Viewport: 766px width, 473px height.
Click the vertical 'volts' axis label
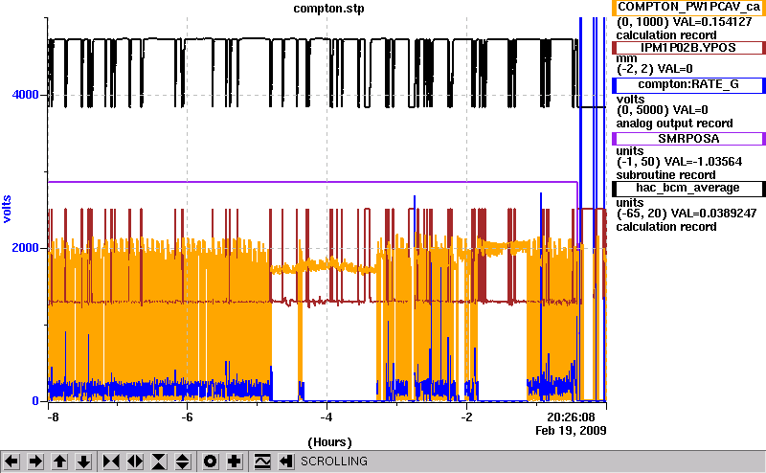(7, 209)
